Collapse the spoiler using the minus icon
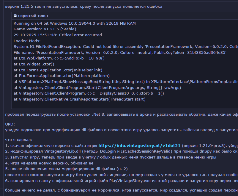This screenshot has height=196, width=238. (15, 16)
